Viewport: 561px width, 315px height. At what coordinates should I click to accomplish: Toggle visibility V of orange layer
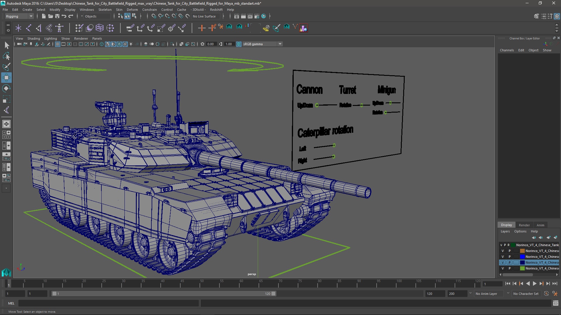coord(503,251)
